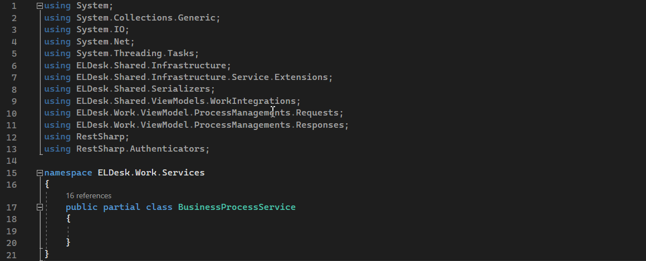Open the 16 references CodeLens link
The height and width of the screenshot is (261, 646).
coord(89,195)
